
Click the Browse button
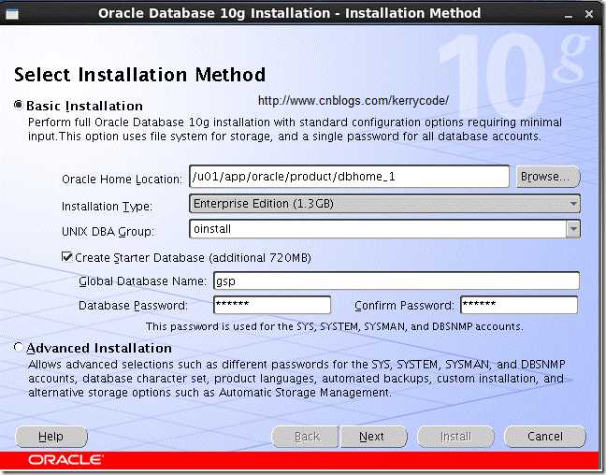click(x=548, y=177)
